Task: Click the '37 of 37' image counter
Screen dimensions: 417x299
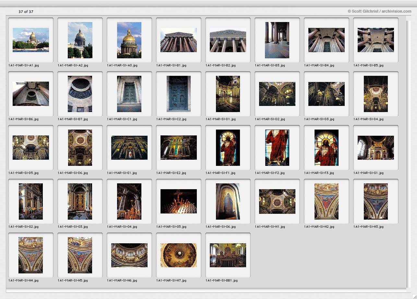Action: pos(26,12)
